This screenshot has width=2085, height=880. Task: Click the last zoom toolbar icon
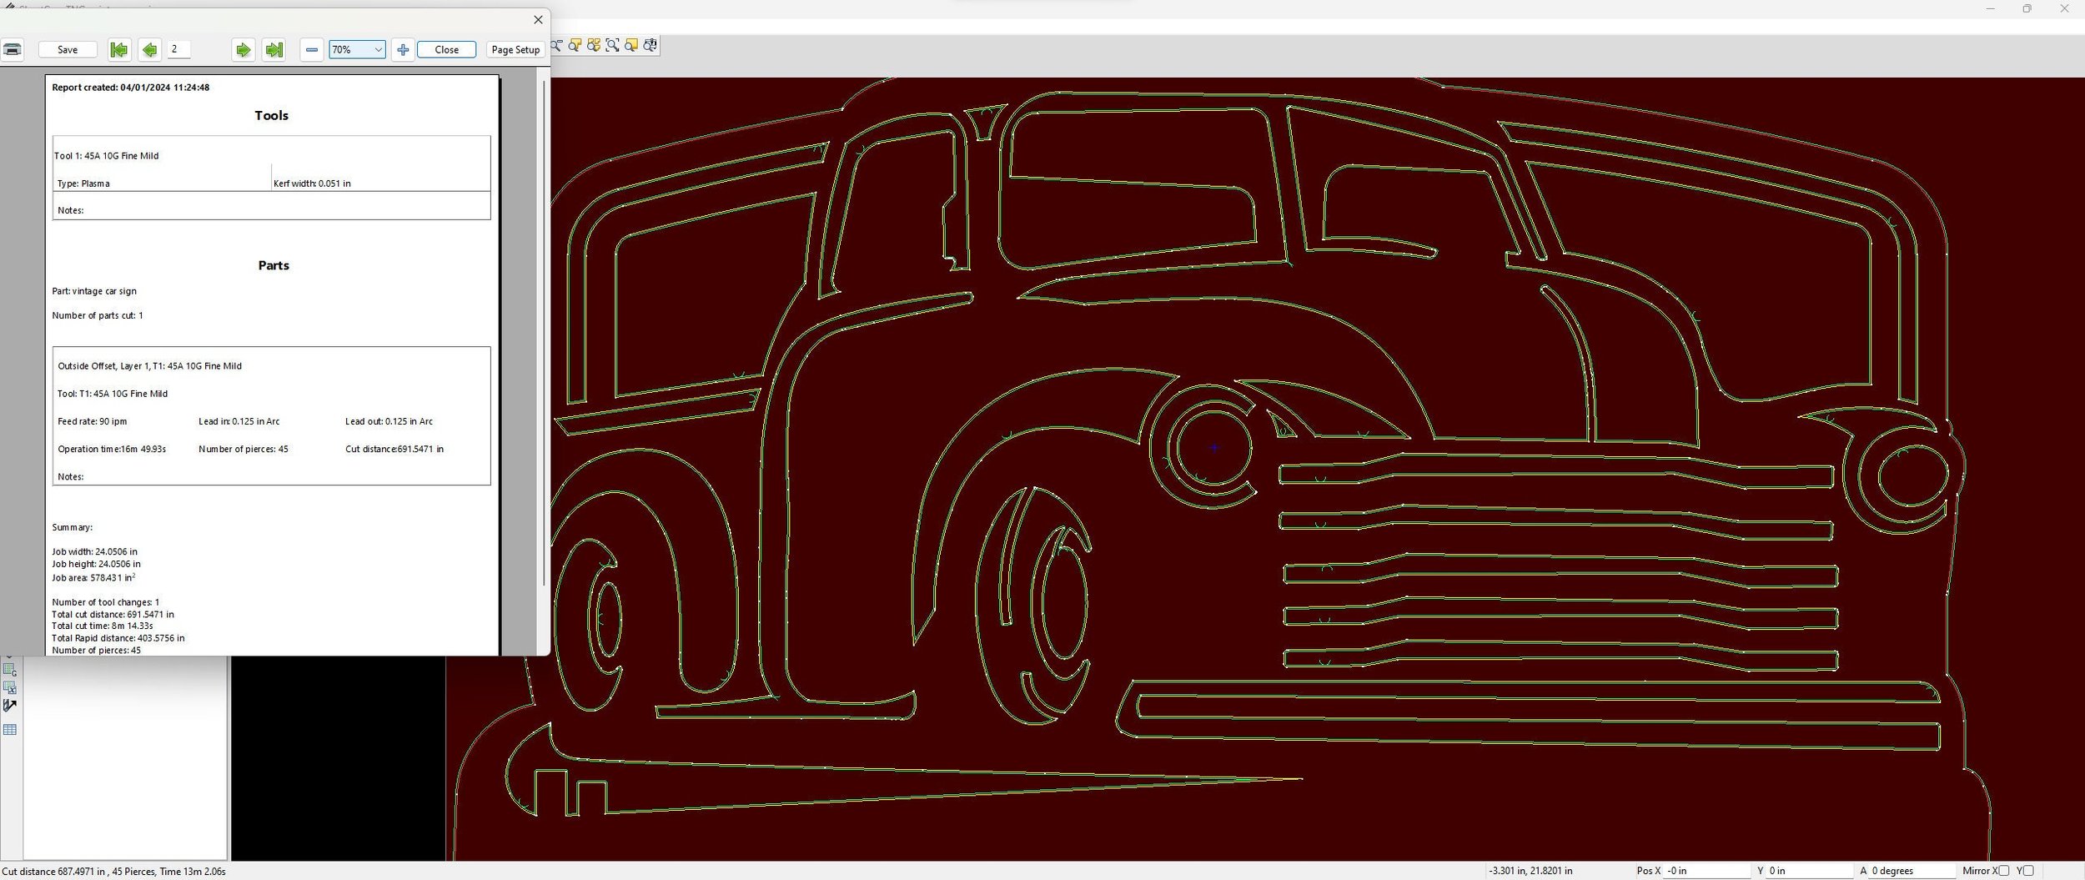651,45
